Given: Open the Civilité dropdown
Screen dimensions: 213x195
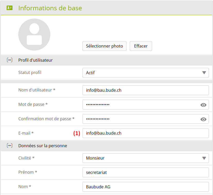Looking at the screenshot, I should (x=145, y=158).
